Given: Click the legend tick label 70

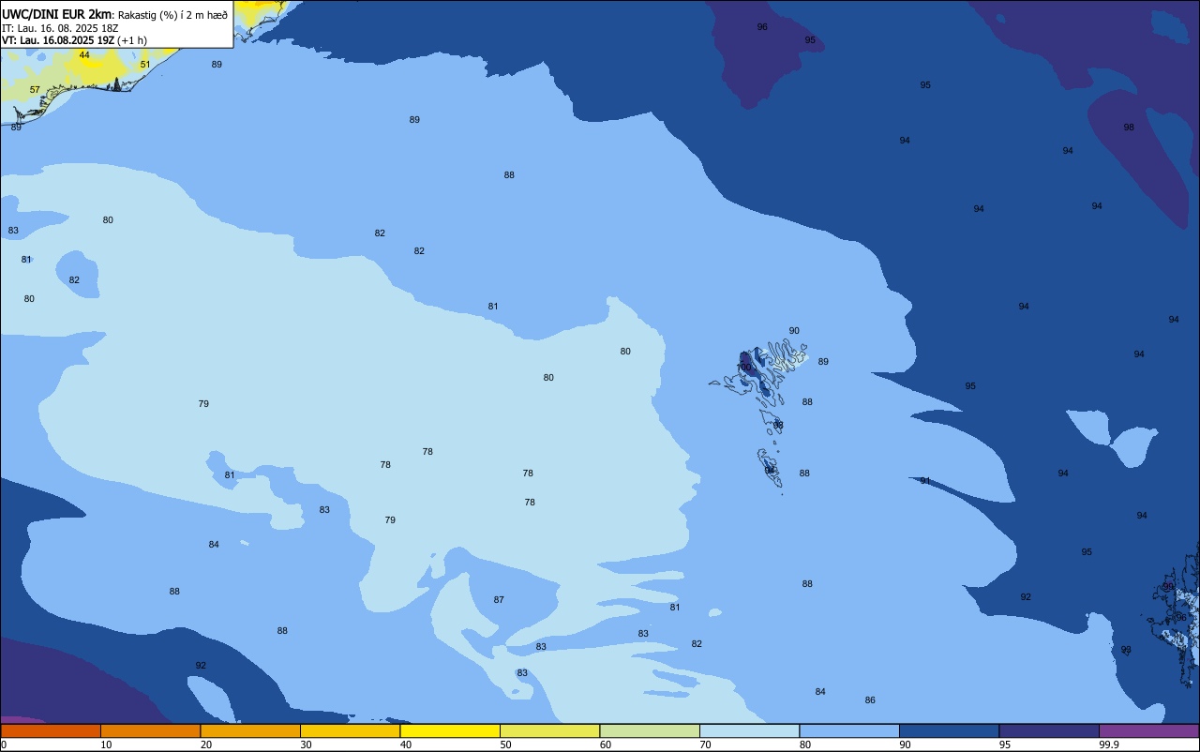Looking at the screenshot, I should coord(705,744).
